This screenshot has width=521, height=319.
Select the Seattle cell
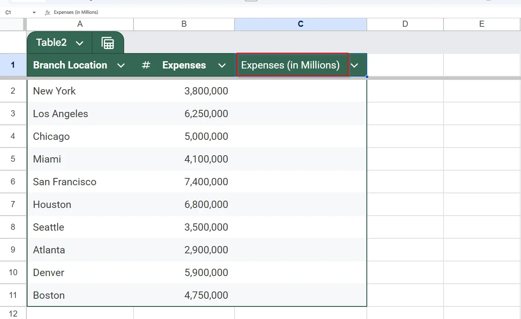tap(80, 227)
